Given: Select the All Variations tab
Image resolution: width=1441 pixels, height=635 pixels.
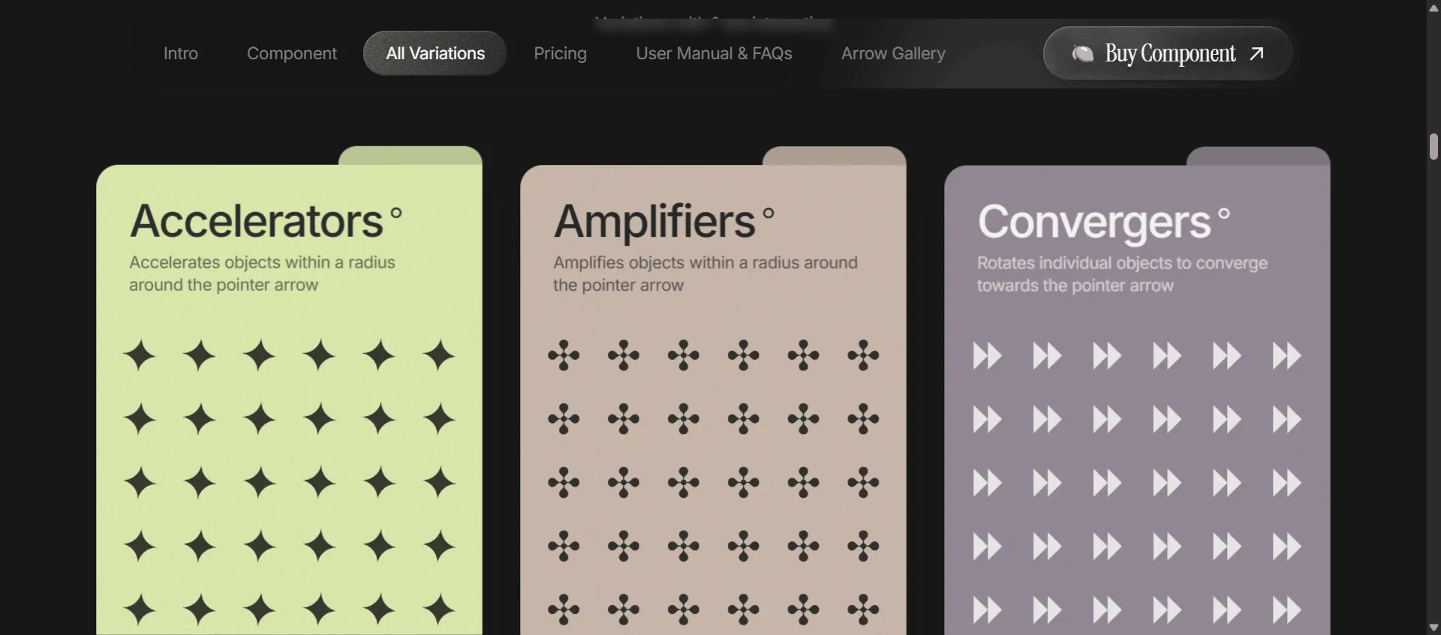Looking at the screenshot, I should (x=435, y=53).
